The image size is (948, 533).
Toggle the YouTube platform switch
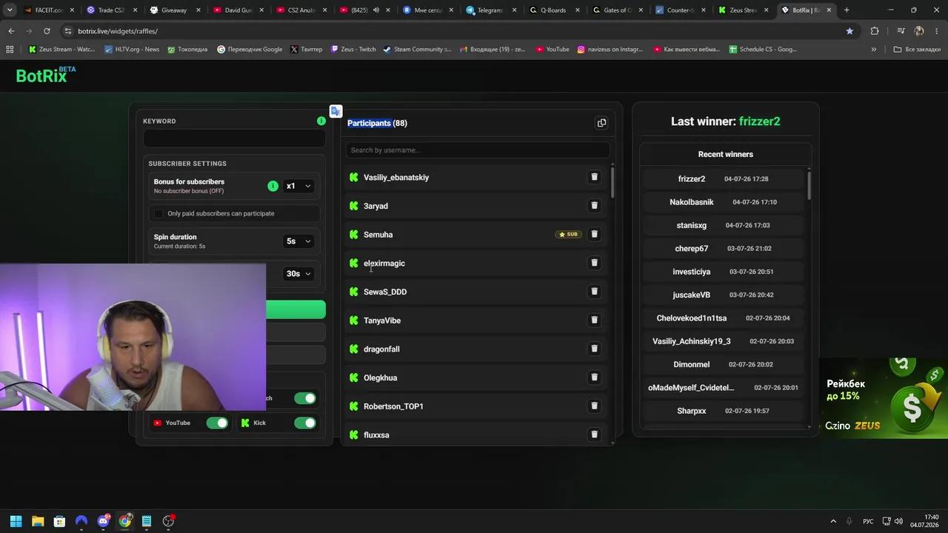pyautogui.click(x=217, y=423)
